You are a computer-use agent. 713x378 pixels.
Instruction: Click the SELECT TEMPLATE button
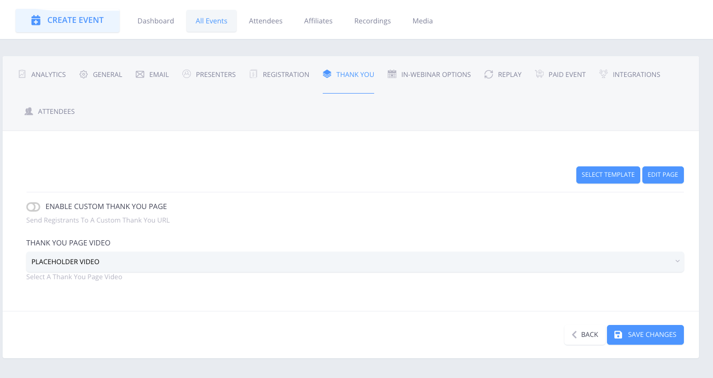pos(608,175)
